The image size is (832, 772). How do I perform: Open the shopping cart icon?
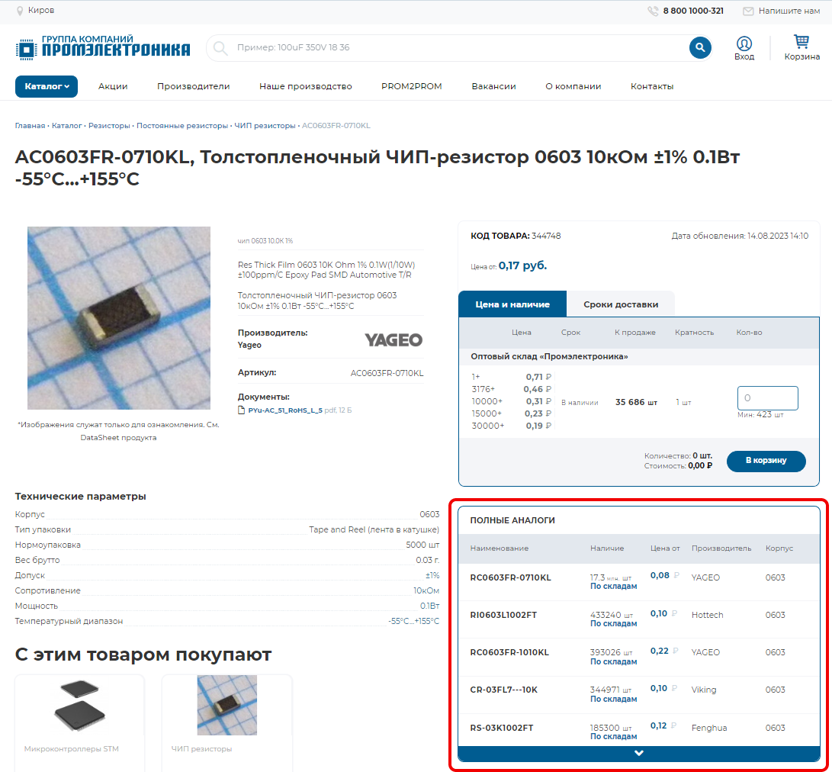pos(801,42)
